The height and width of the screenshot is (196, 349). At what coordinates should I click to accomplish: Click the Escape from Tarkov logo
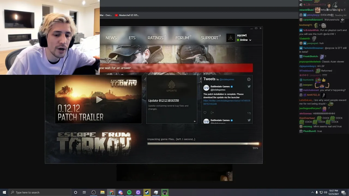pos(94,143)
